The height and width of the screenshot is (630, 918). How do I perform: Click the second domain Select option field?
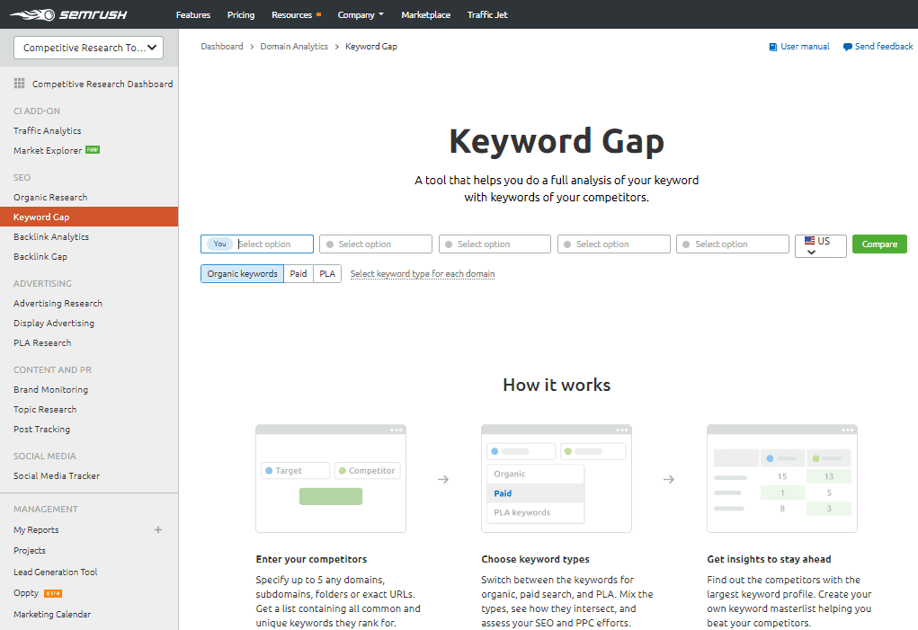pos(376,244)
